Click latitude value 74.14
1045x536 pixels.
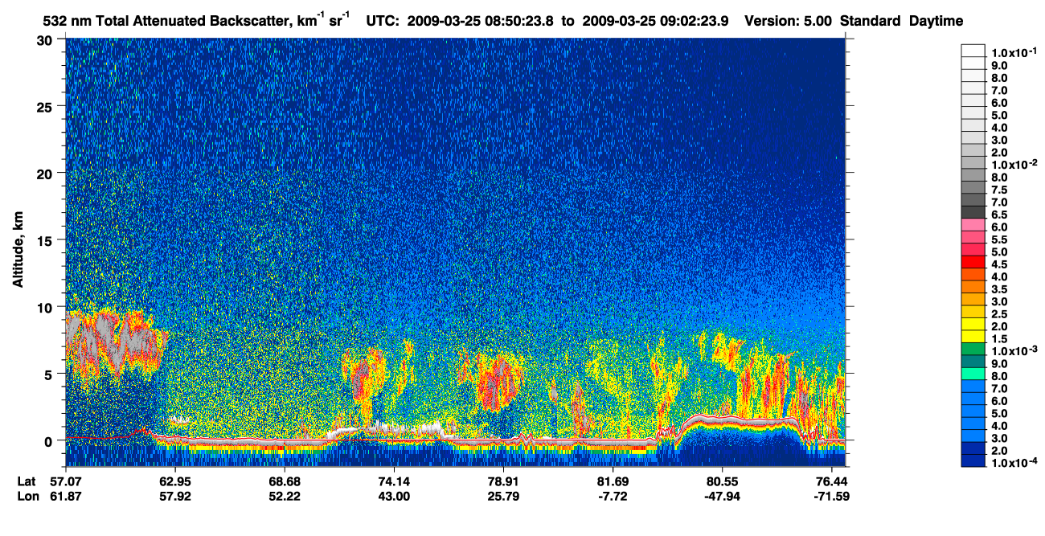(x=394, y=481)
